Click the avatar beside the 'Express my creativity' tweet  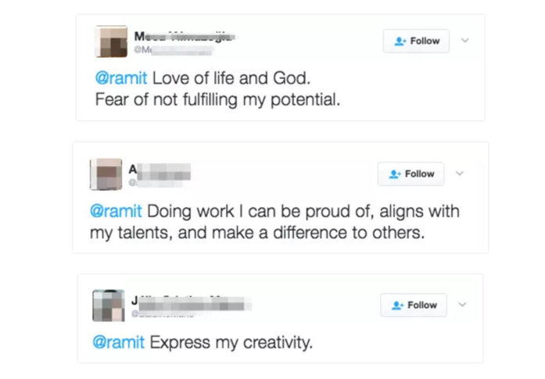click(x=109, y=306)
